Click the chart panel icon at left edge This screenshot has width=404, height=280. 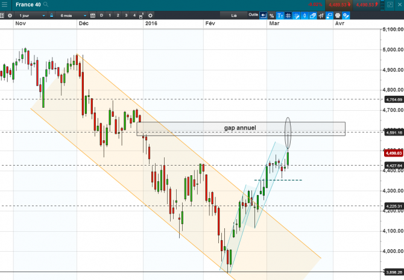[2, 16]
